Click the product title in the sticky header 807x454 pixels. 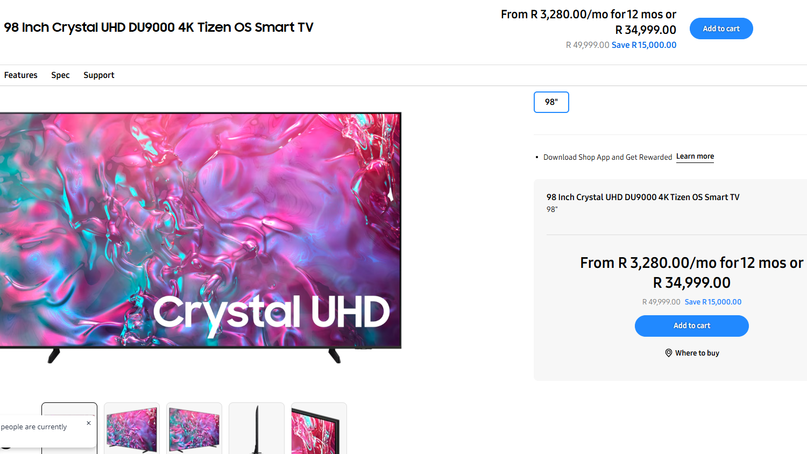coord(159,27)
